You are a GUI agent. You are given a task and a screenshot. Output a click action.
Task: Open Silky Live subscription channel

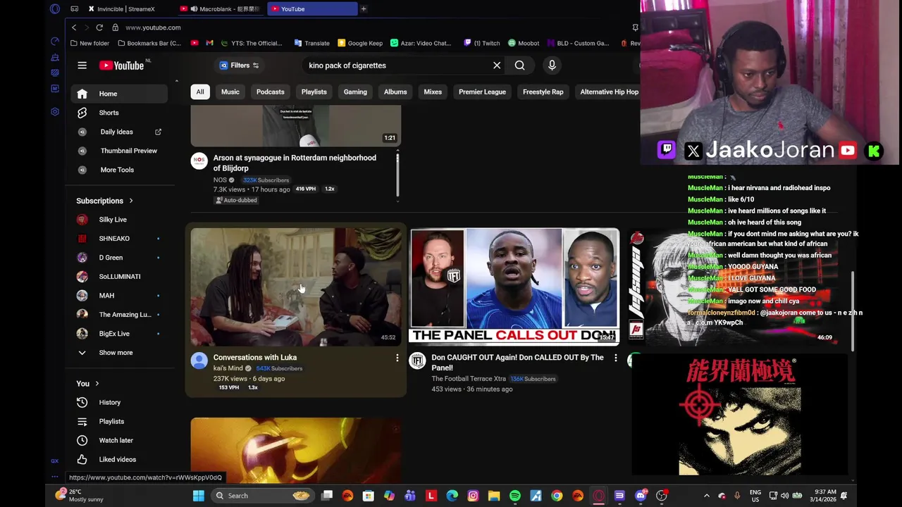pos(119,220)
